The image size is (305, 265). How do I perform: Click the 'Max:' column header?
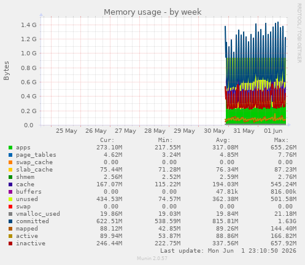[281, 140]
